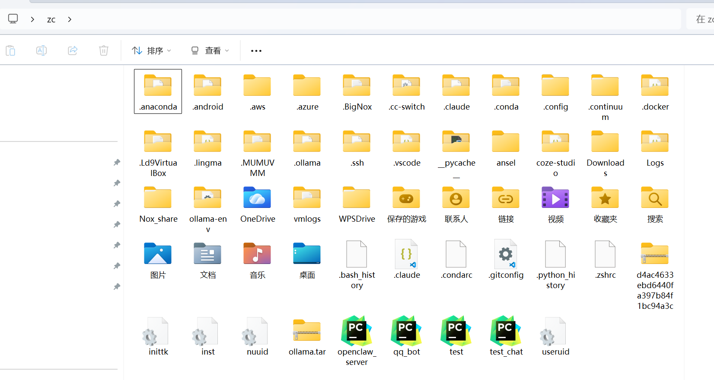The height and width of the screenshot is (380, 714).
Task: Open the 文档 documents folder
Action: (208, 260)
